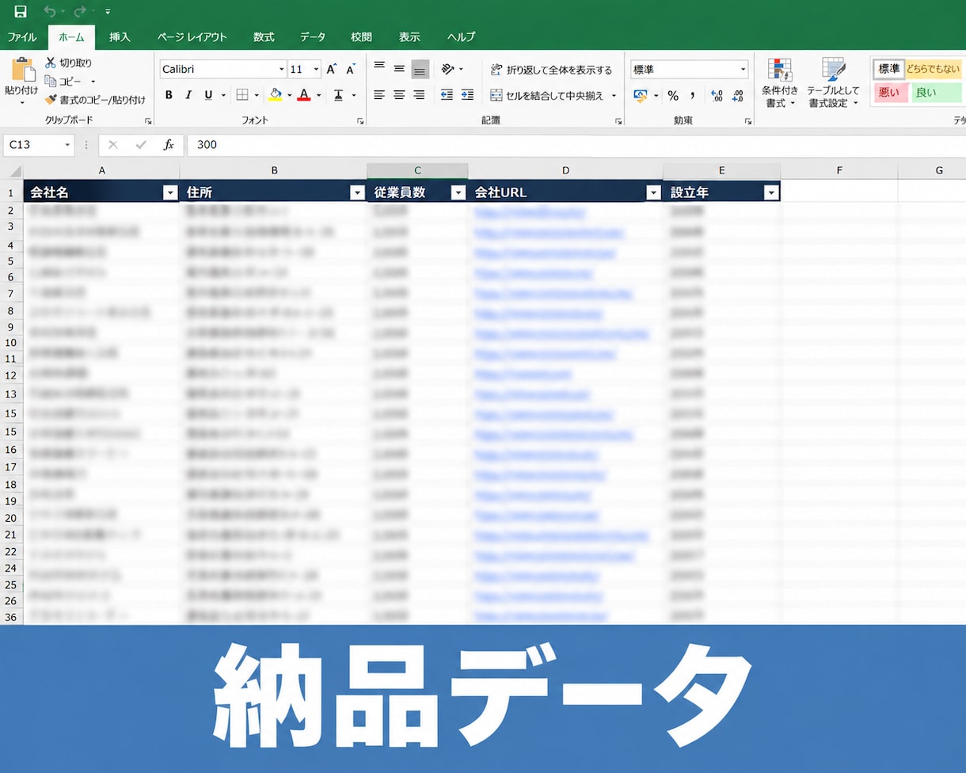Toggle middle vertical alignment
Image resolution: width=966 pixels, height=773 pixels.
(399, 70)
